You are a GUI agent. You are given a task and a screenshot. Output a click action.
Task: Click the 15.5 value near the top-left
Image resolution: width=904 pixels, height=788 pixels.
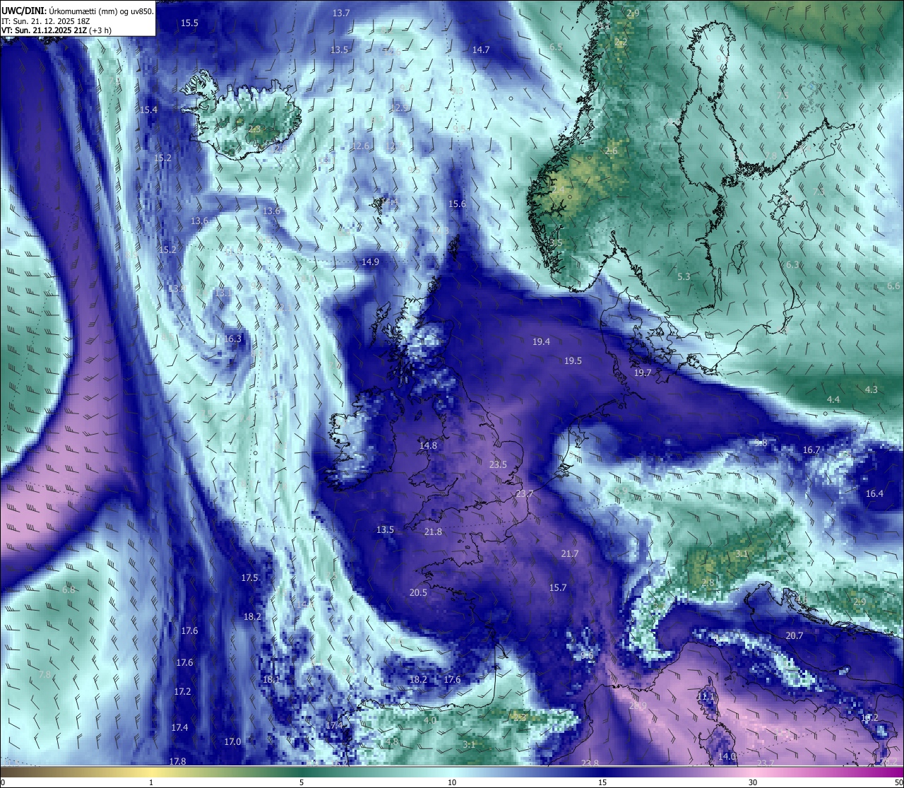189,23
